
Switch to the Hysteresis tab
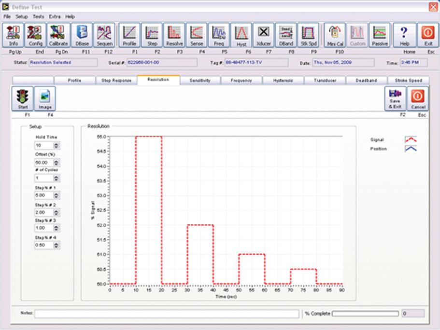(283, 81)
